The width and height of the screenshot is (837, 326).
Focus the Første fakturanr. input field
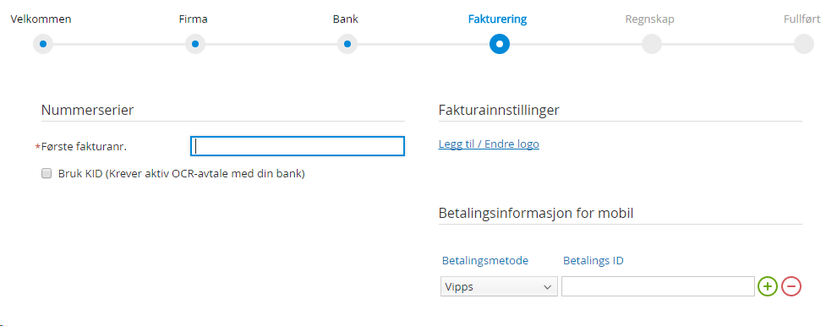tap(298, 146)
